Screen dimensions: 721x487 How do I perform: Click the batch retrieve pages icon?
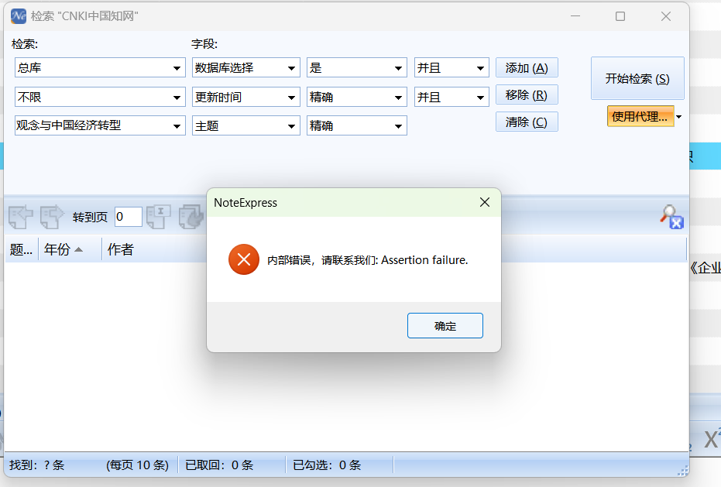(191, 217)
